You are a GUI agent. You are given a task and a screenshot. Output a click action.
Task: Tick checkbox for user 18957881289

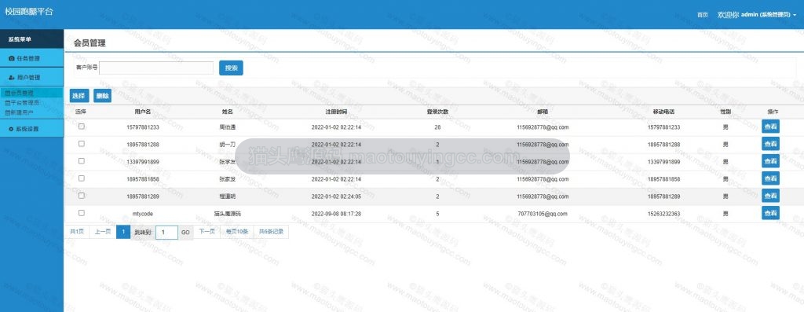81,196
